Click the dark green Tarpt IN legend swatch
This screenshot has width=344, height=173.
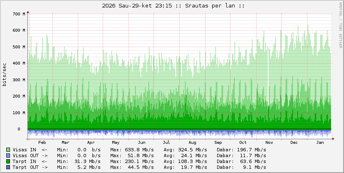8,161
